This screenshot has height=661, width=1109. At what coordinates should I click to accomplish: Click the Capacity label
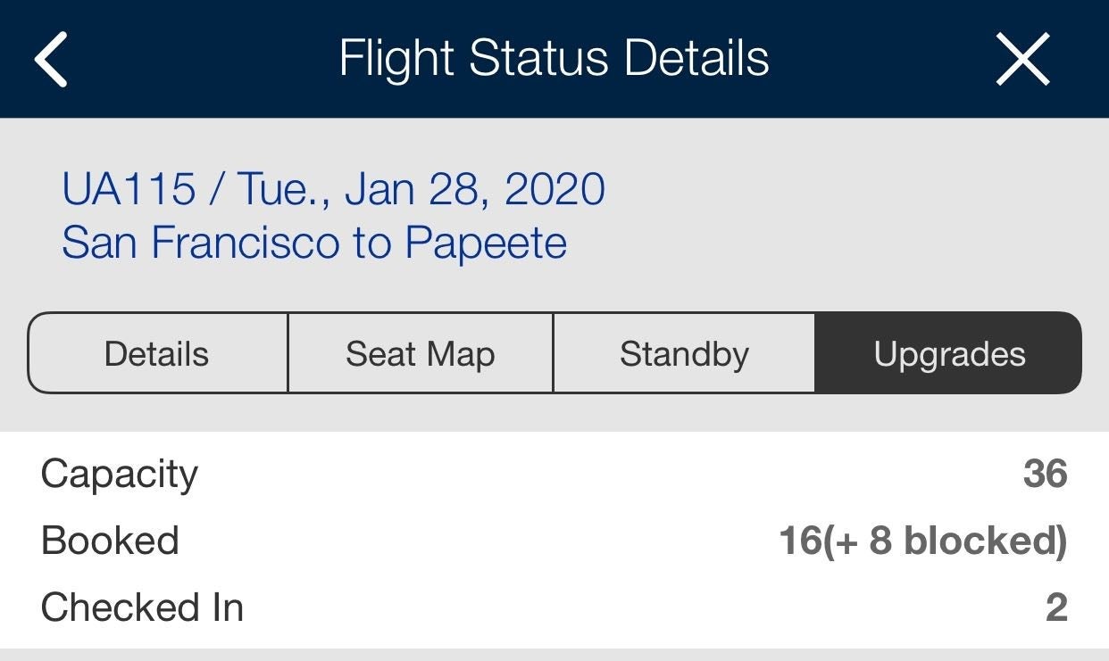coord(120,474)
